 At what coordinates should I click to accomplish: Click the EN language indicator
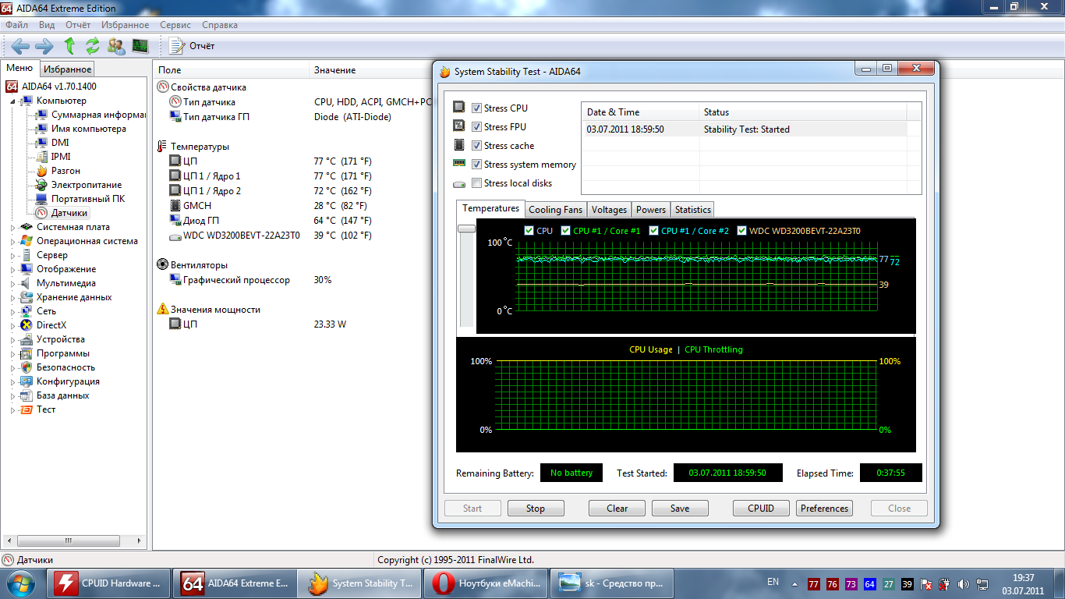773,582
